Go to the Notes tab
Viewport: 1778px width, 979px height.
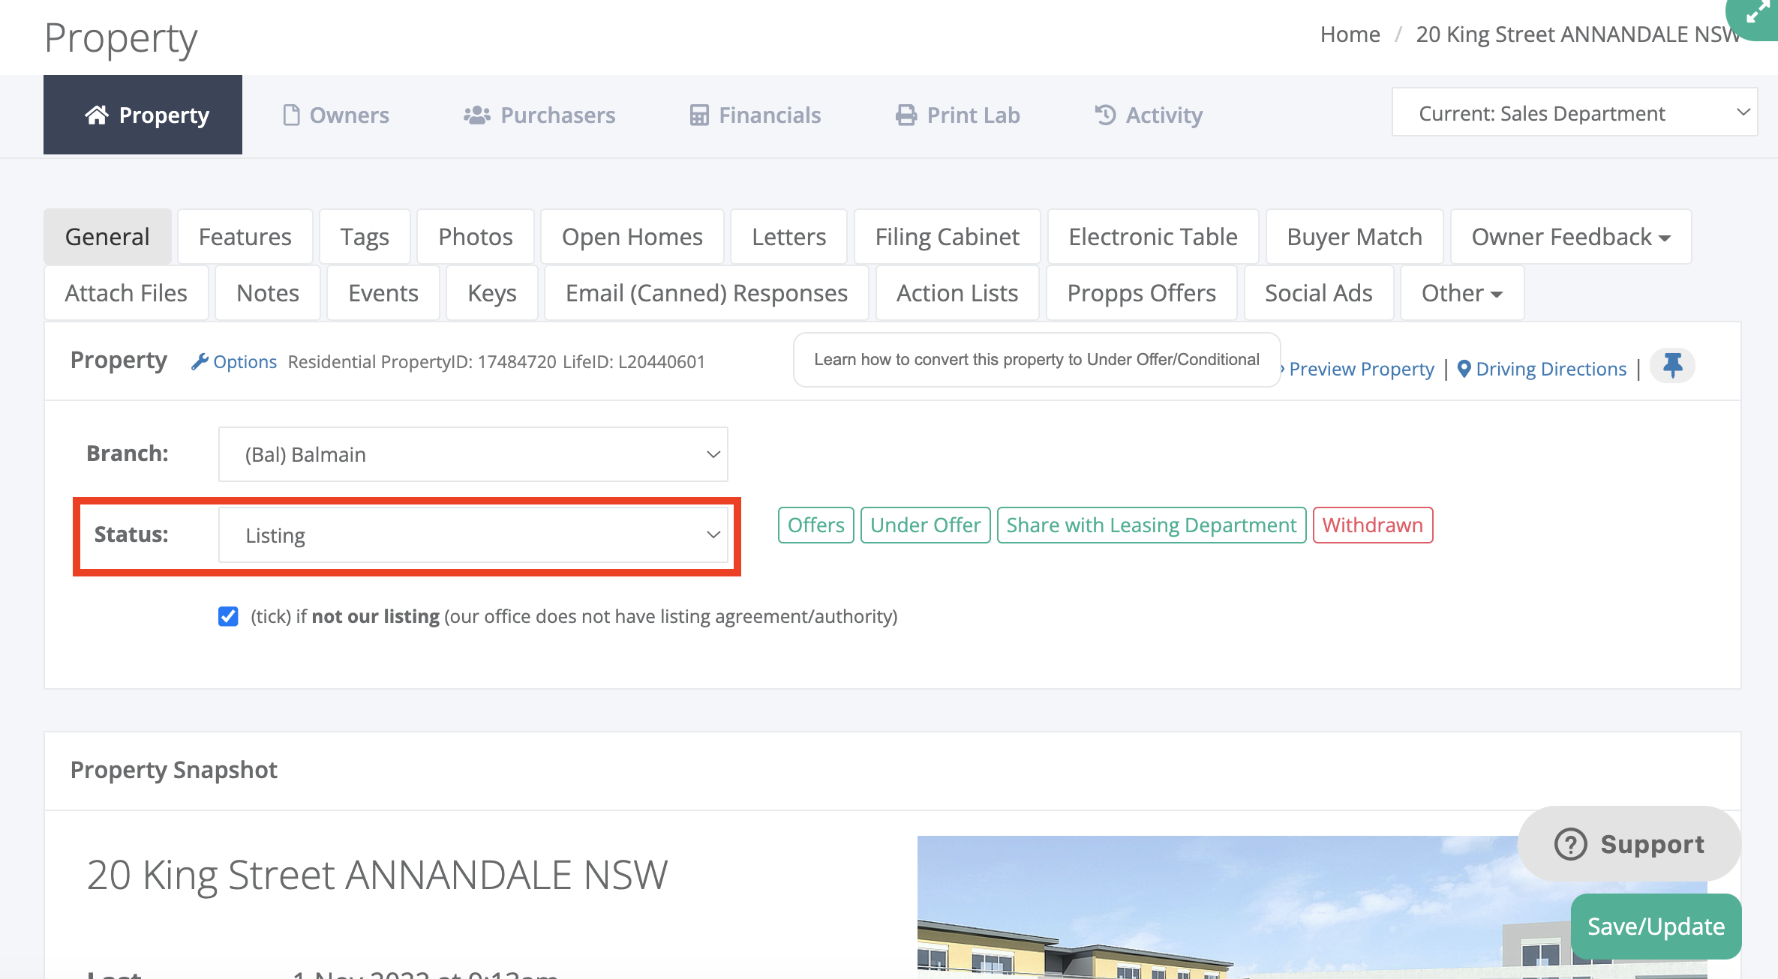268,293
